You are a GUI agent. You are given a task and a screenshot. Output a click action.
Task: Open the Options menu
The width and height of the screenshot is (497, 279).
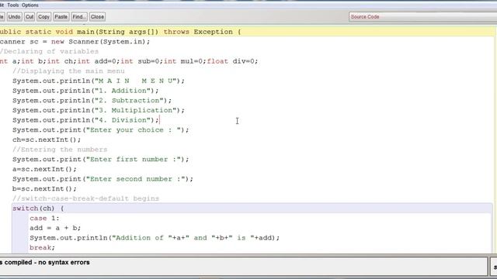30,5
